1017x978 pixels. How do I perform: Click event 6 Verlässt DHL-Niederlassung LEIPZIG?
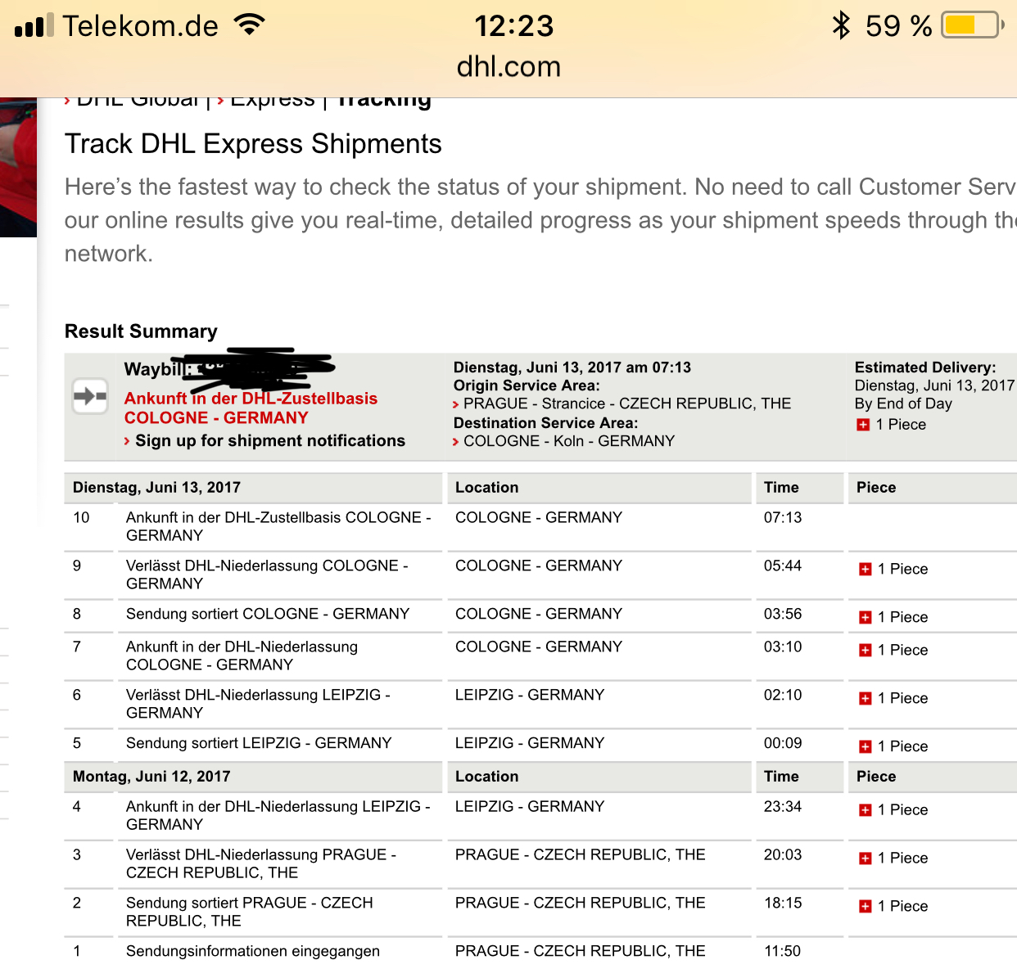[258, 704]
